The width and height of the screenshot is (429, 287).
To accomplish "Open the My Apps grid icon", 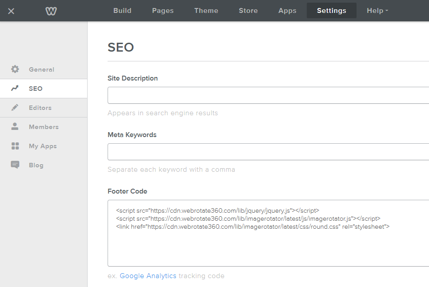I will [x=15, y=146].
